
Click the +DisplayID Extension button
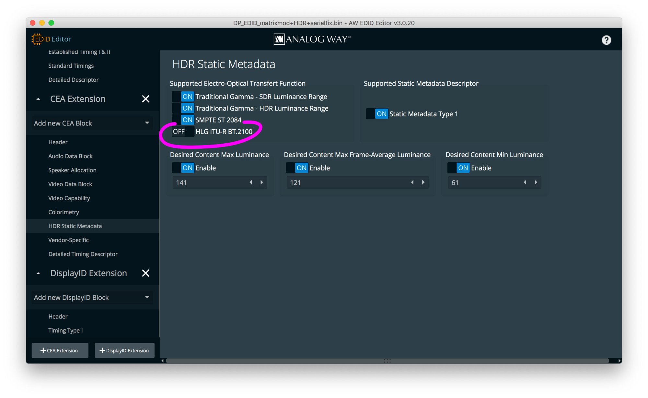click(124, 350)
